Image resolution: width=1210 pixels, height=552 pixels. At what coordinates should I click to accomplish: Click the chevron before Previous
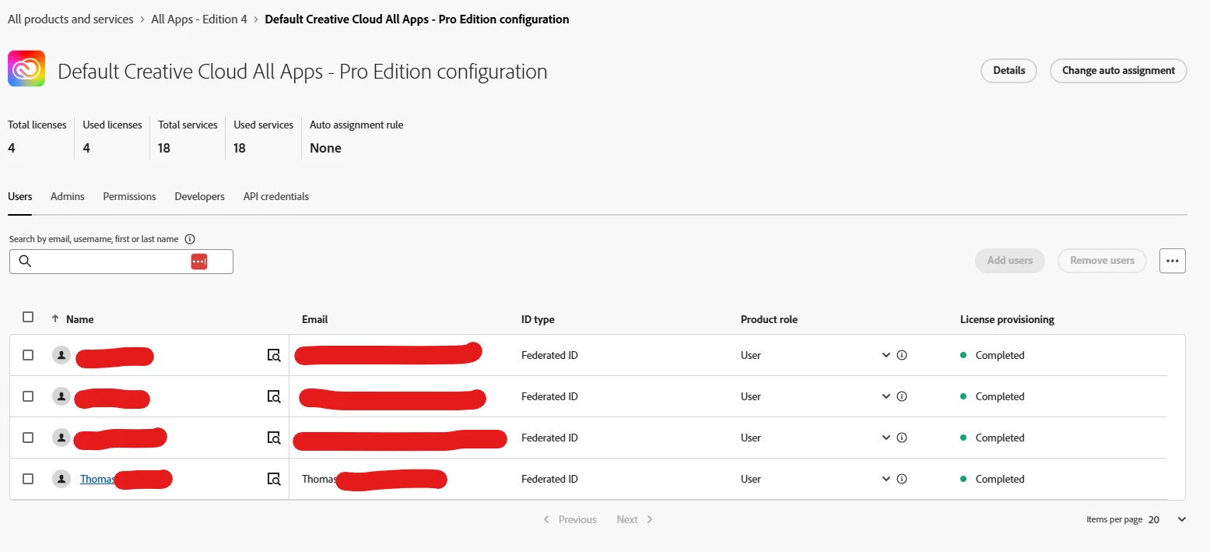[x=546, y=519]
